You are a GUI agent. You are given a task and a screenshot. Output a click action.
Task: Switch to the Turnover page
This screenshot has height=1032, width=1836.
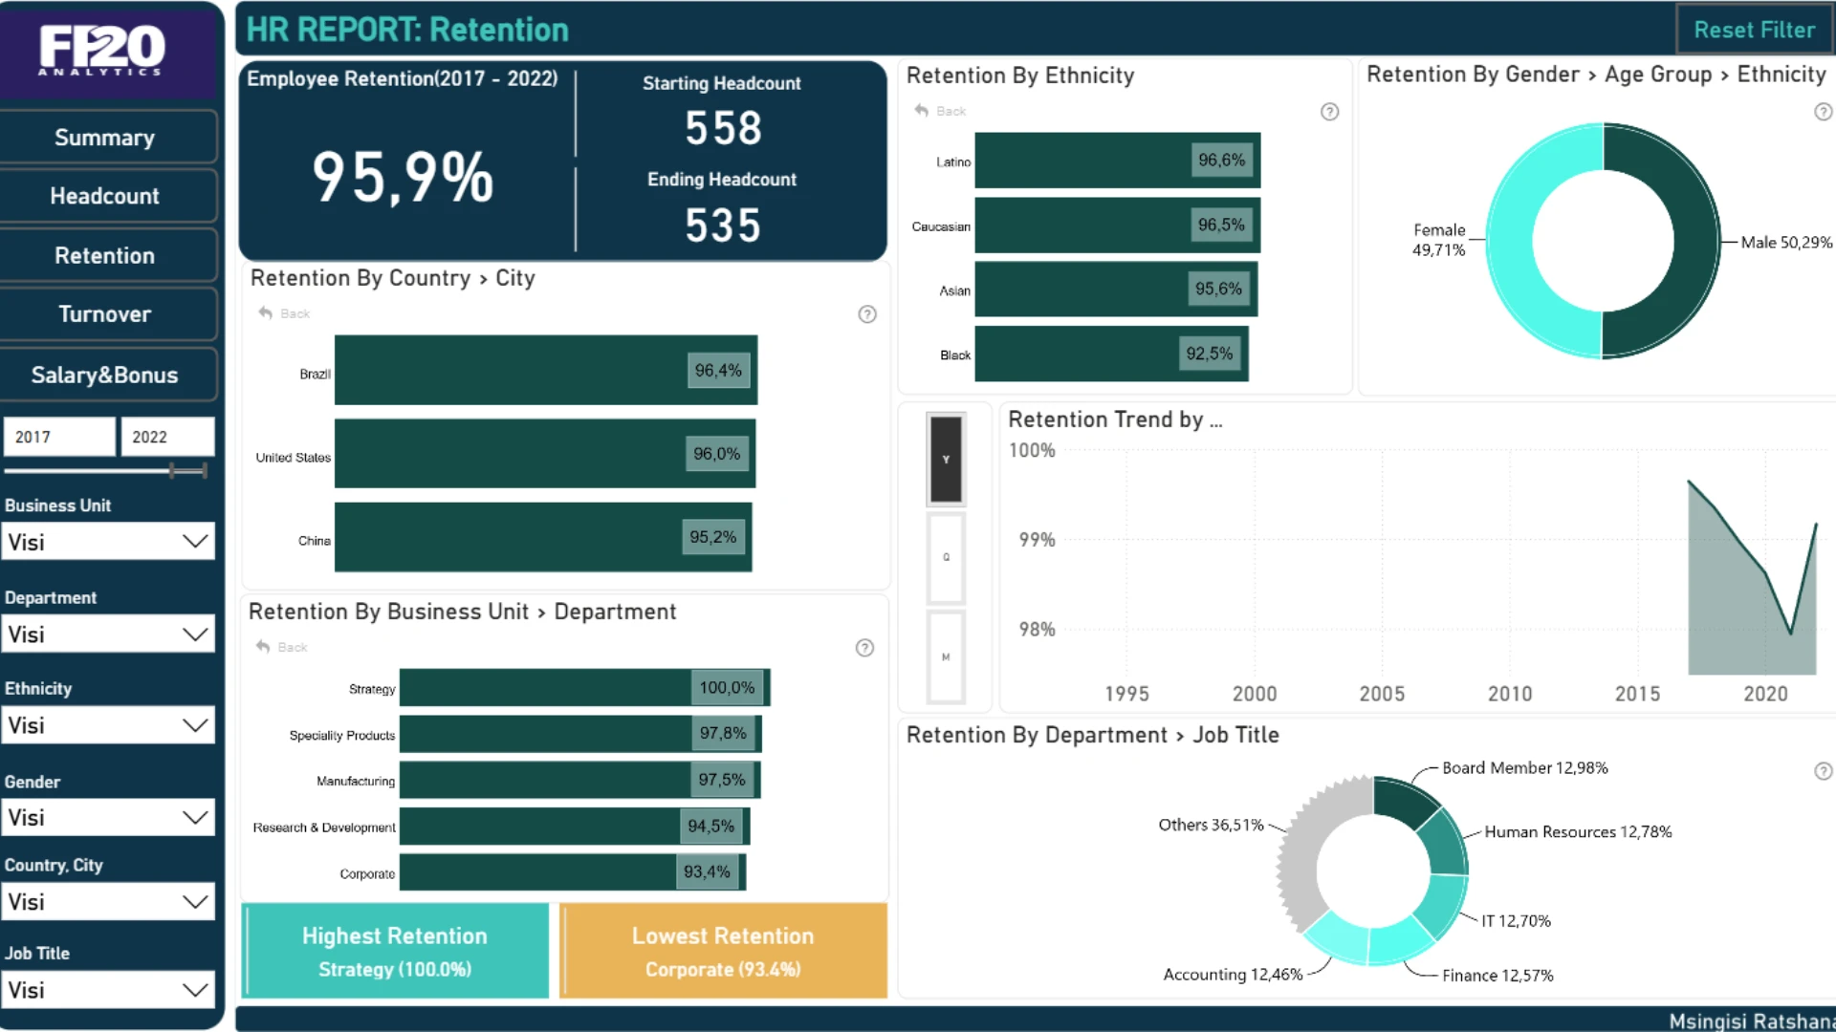(x=105, y=314)
